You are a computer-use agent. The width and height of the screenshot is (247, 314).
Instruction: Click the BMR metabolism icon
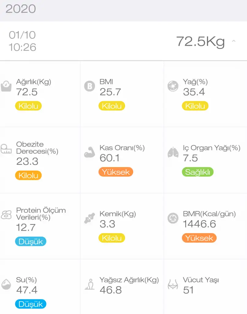[173, 219]
